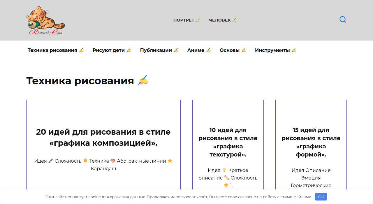Viewport: 373px width, 204px height.
Task: Go to Техника рисования category
Action: [56, 50]
